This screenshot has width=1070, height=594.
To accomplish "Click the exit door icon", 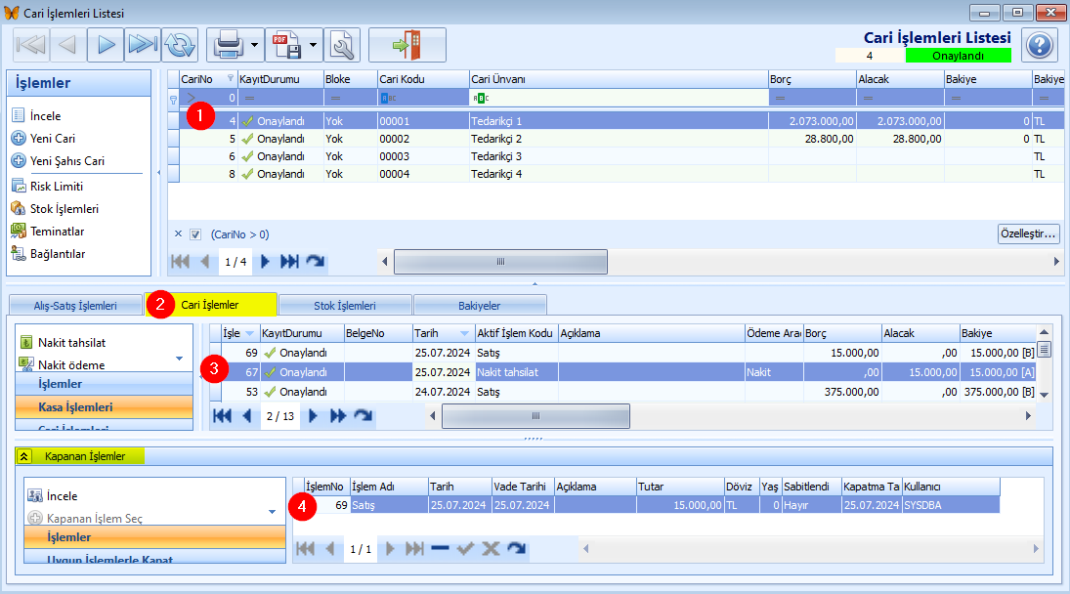I will click(x=407, y=45).
